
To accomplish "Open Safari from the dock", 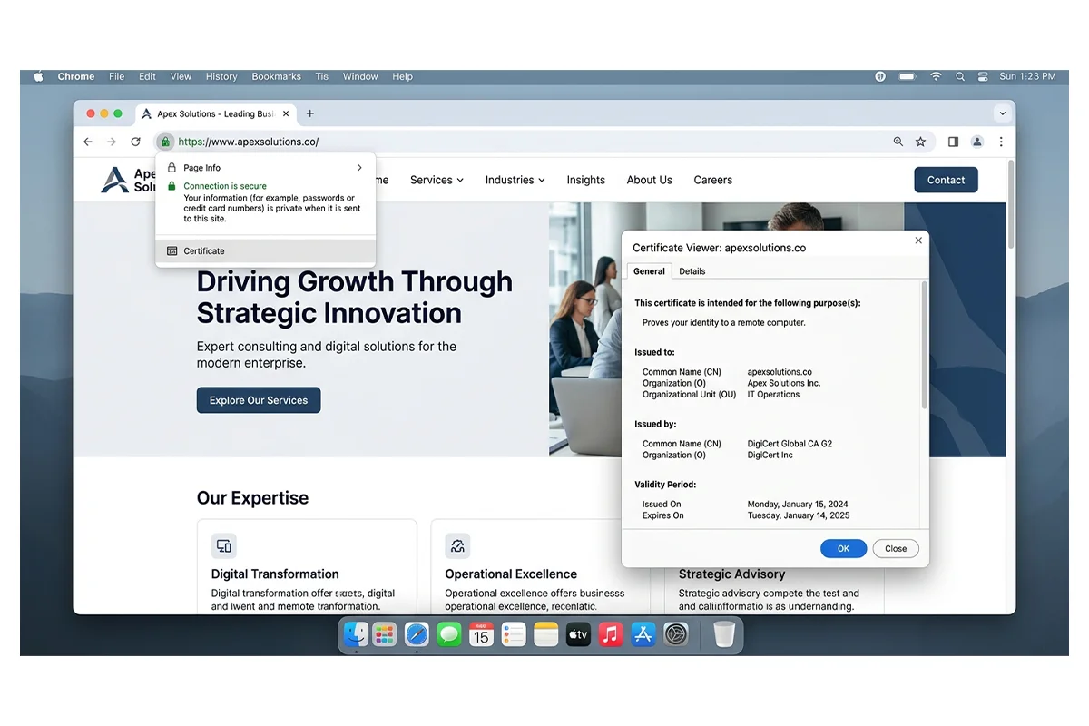I will 417,634.
